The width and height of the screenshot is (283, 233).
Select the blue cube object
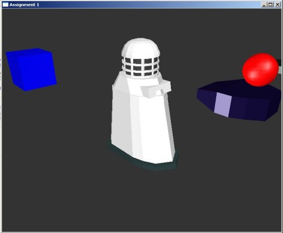pos(31,70)
